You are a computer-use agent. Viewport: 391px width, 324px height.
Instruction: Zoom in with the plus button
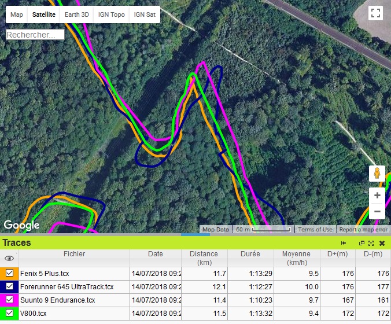(377, 196)
